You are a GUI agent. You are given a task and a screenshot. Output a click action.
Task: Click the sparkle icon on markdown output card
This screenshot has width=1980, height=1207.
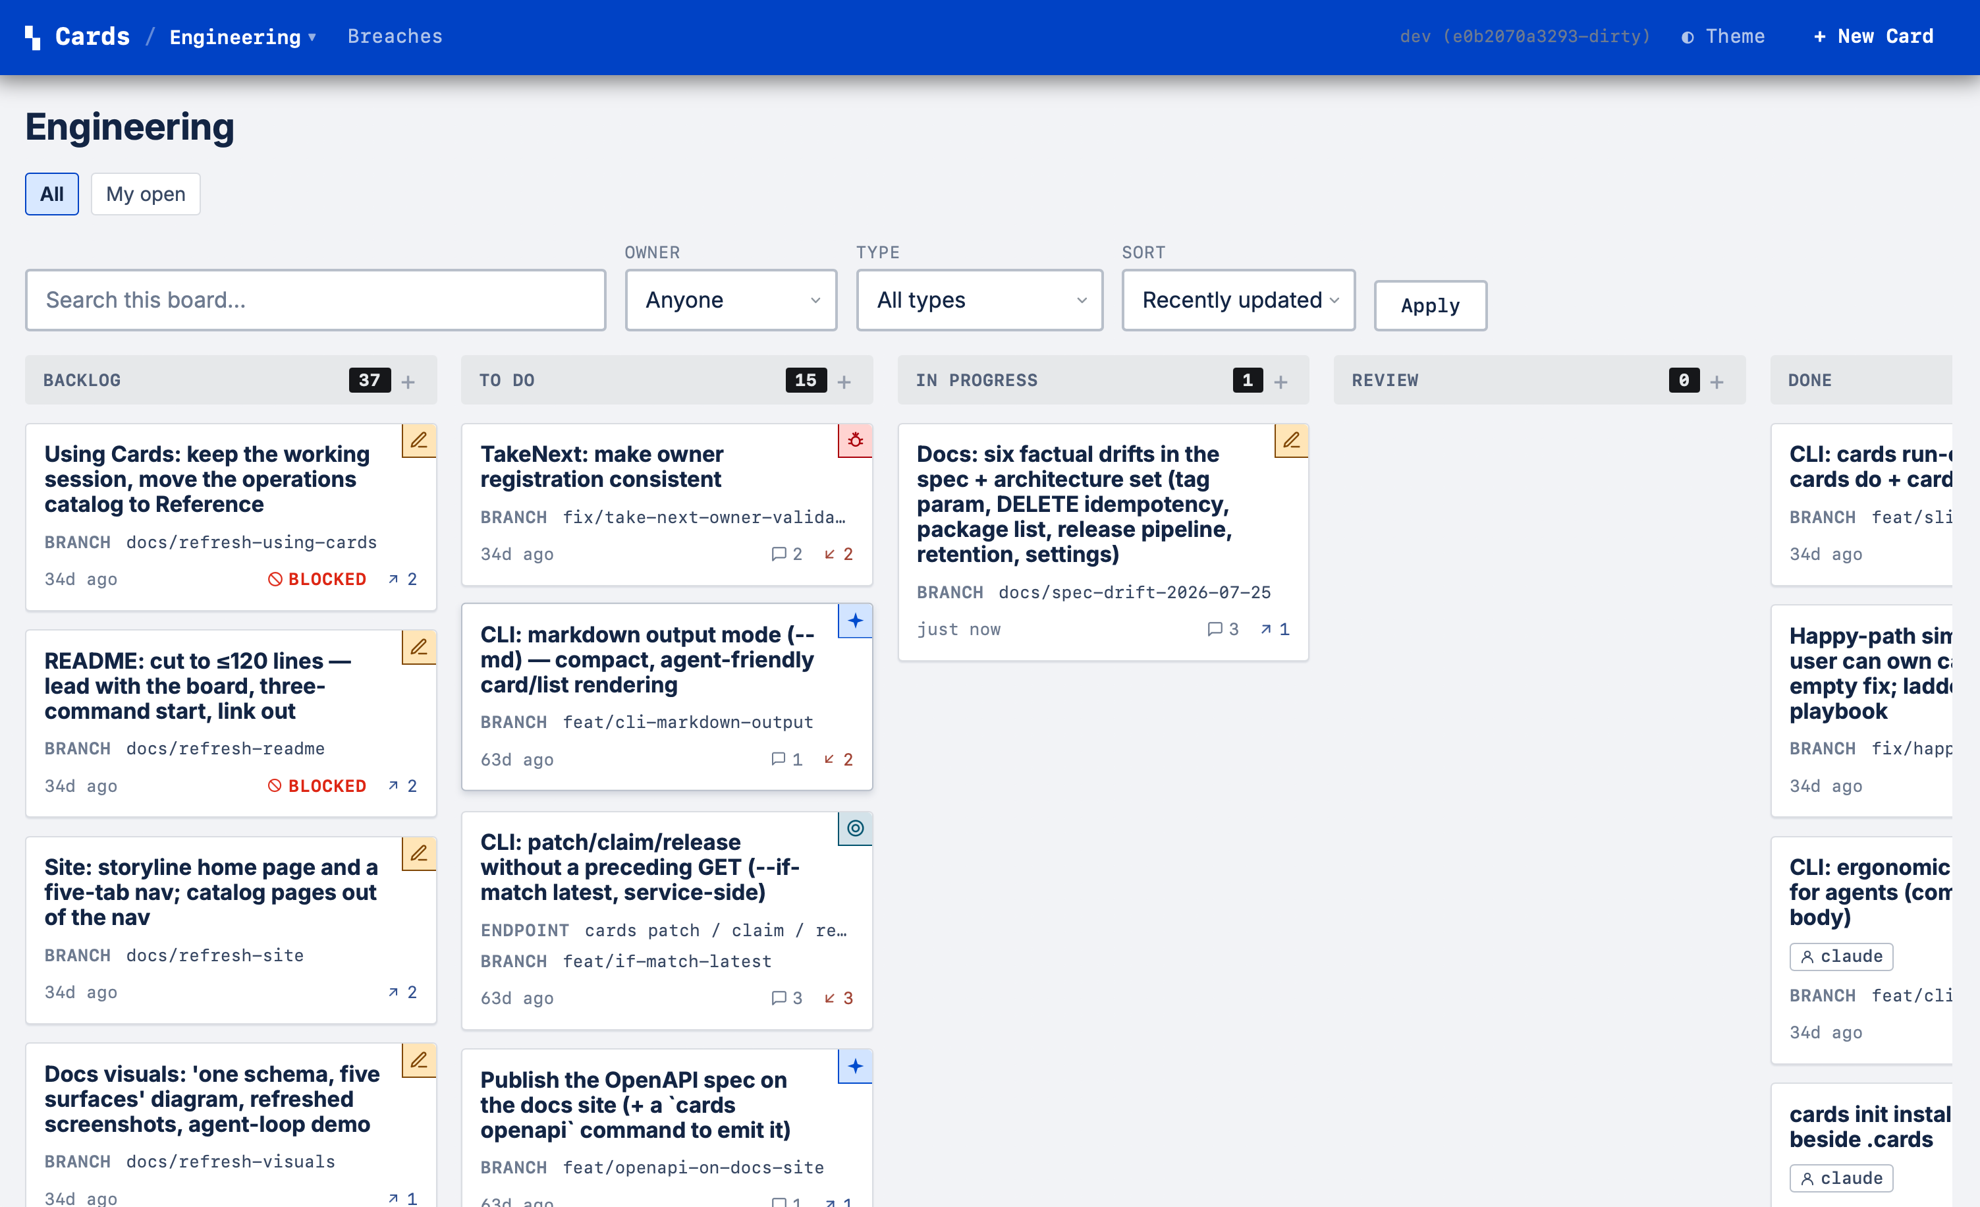(x=855, y=621)
